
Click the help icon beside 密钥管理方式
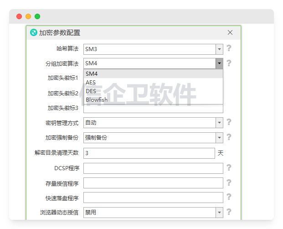229,122
